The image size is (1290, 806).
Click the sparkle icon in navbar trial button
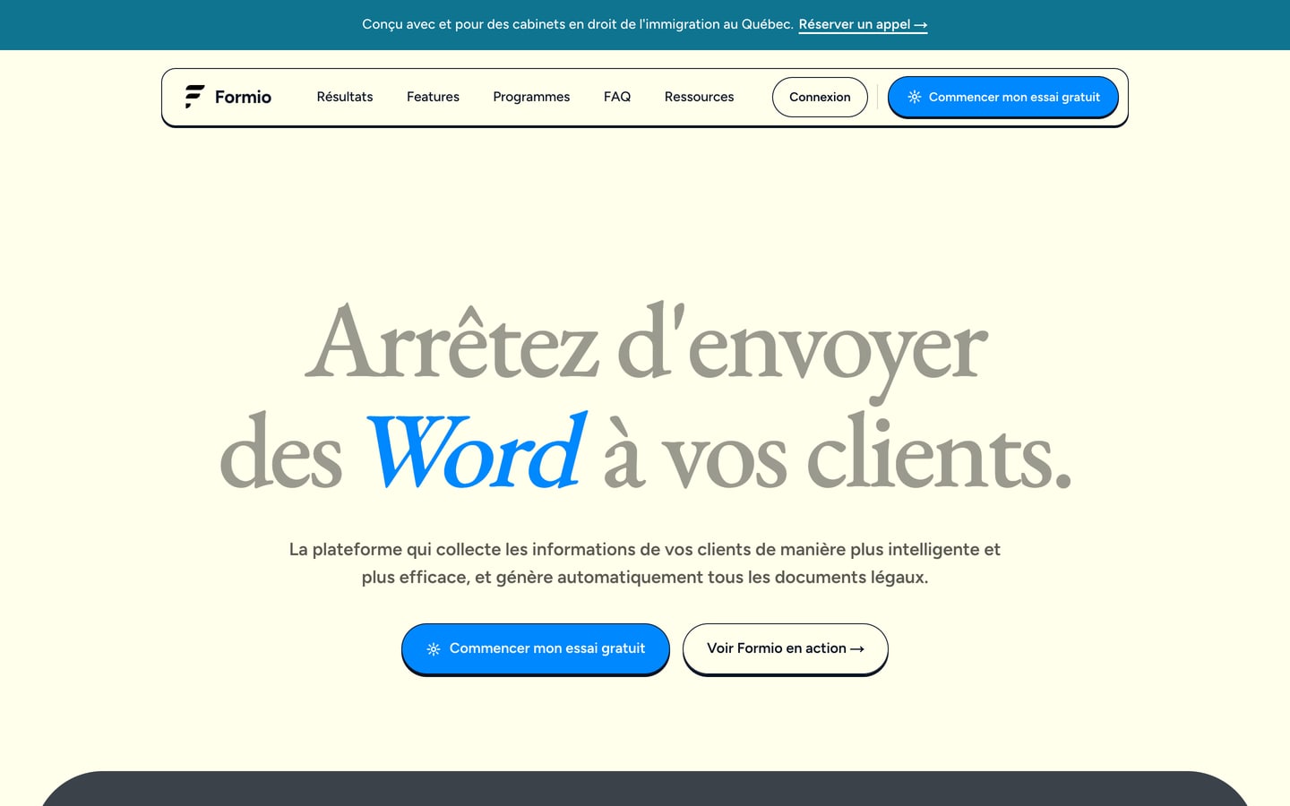[914, 97]
